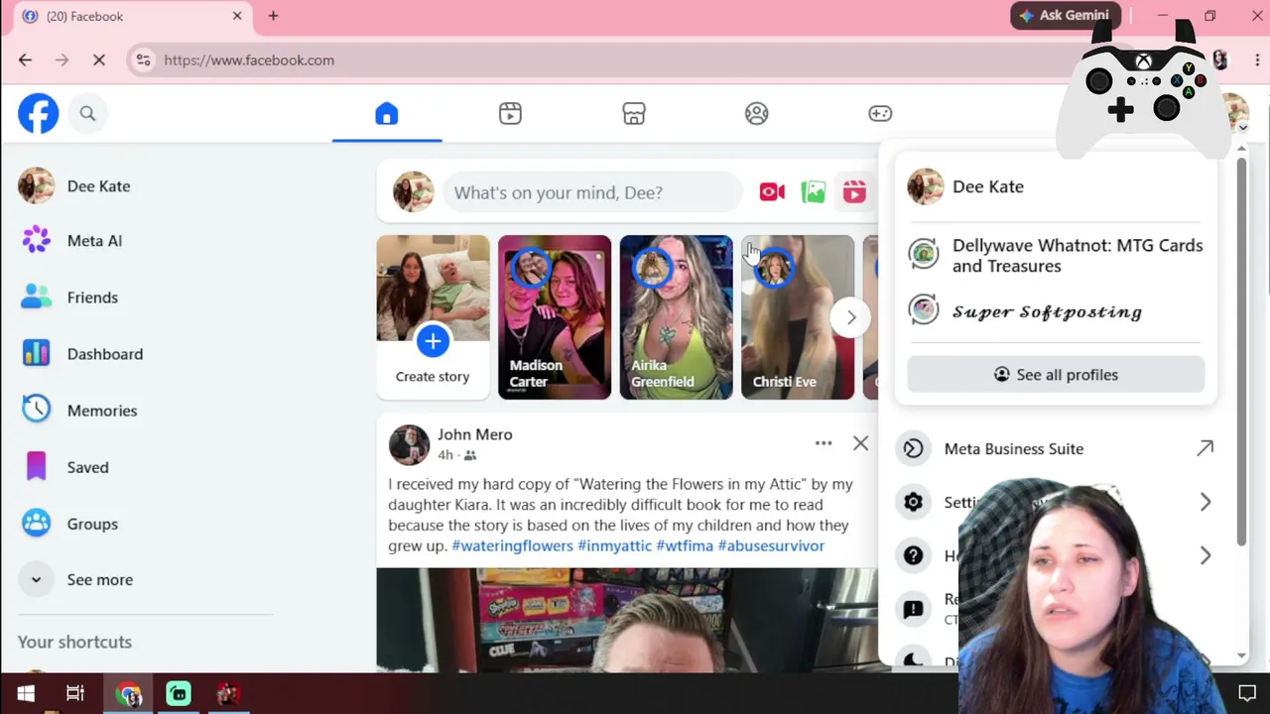This screenshot has width=1270, height=714.
Task: Click the Meta Business Suite icon
Action: [x=913, y=448]
